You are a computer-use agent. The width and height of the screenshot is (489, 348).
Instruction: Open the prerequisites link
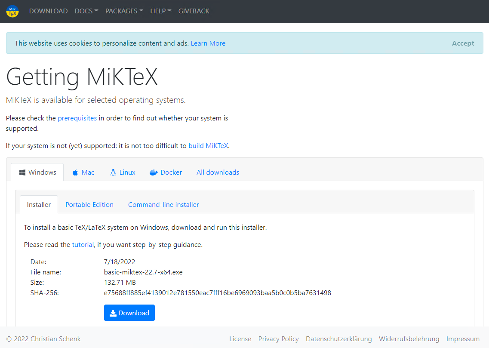pos(77,118)
